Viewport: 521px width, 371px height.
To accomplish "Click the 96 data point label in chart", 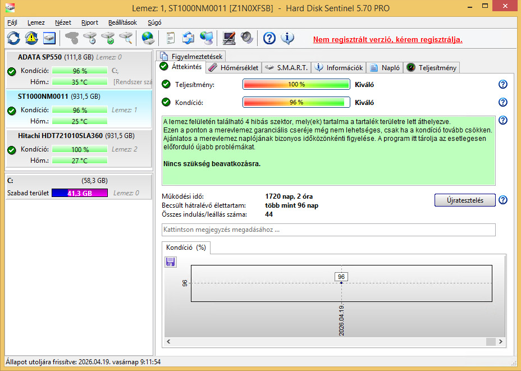I will (341, 277).
